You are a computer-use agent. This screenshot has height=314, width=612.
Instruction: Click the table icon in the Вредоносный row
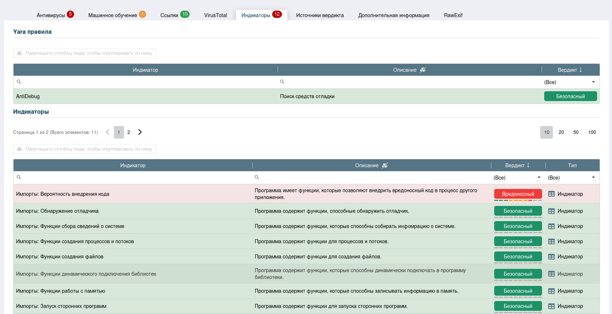[552, 194]
